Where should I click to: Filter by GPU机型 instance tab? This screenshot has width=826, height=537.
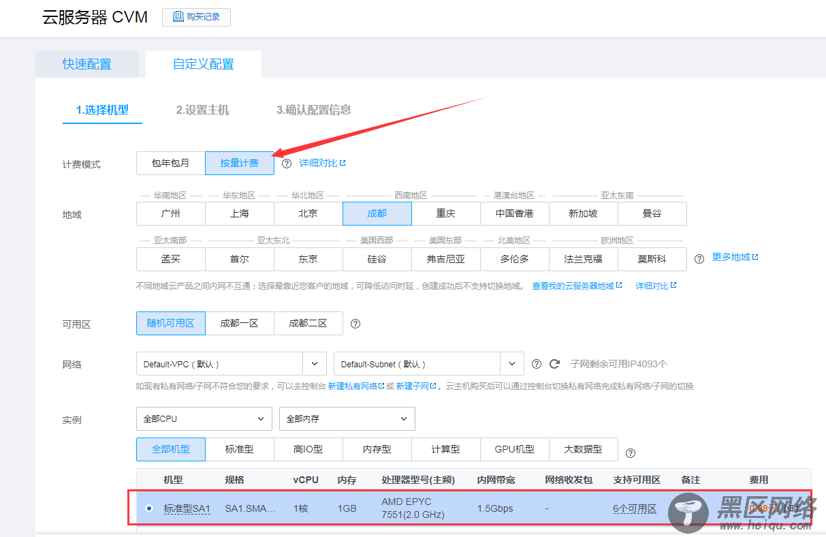pyautogui.click(x=515, y=449)
